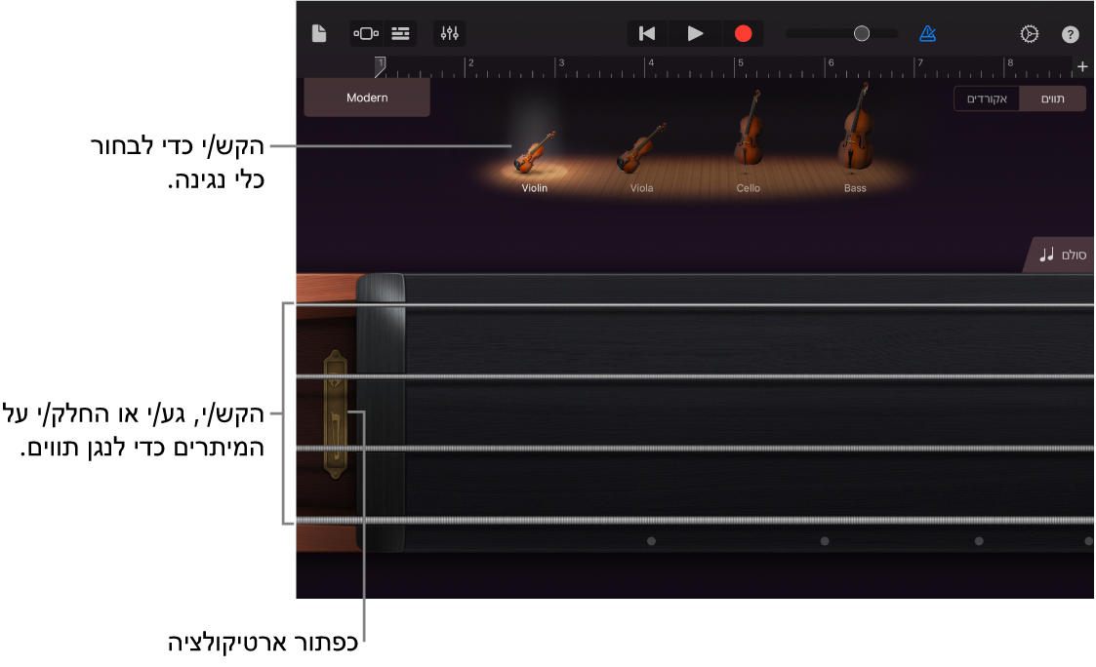The width and height of the screenshot is (1096, 667).
Task: Open the help question mark
Action: tap(1071, 34)
